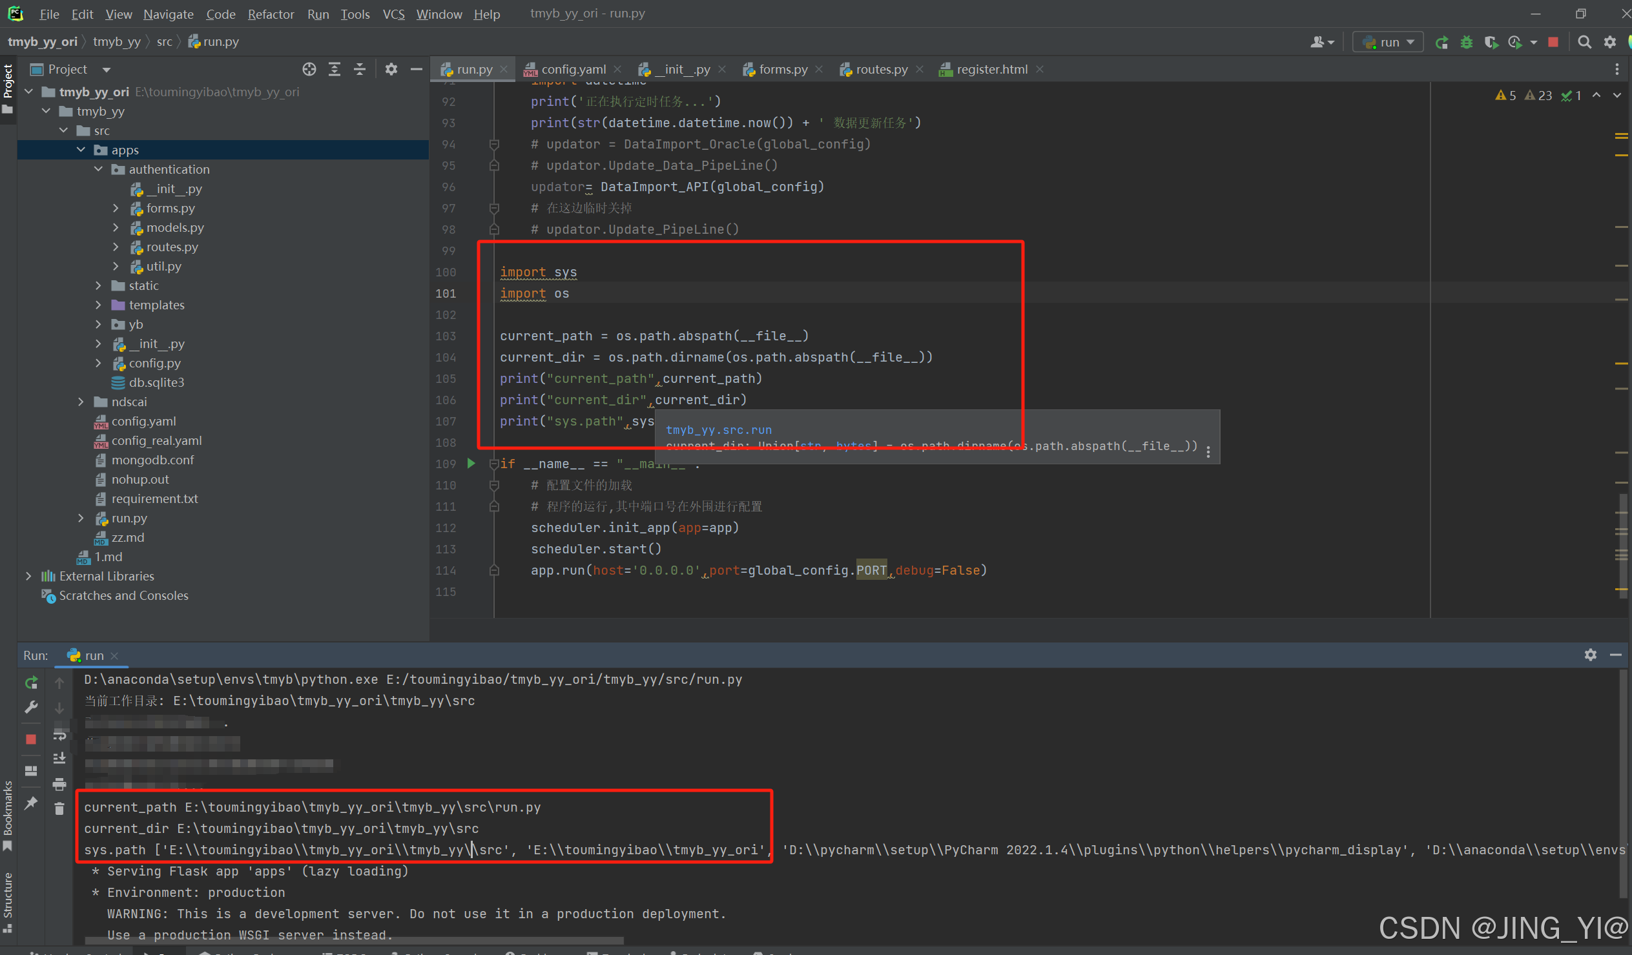This screenshot has width=1632, height=955.
Task: Switch to config.yaml editor tab
Action: coord(573,69)
